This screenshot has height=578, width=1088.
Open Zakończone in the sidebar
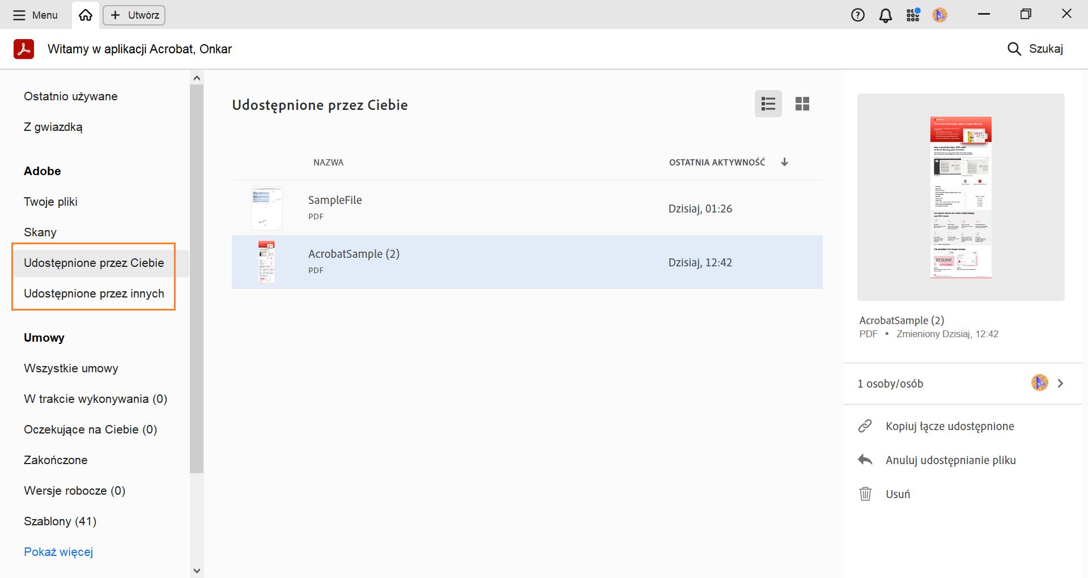(56, 460)
